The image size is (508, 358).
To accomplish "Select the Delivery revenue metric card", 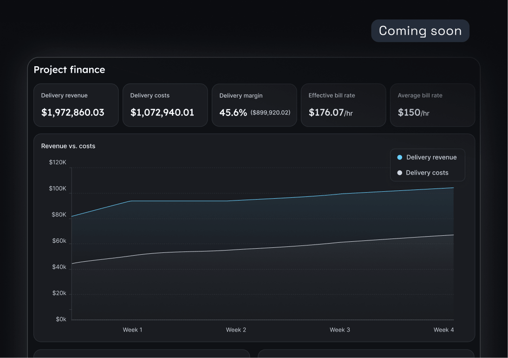I will tap(76, 105).
